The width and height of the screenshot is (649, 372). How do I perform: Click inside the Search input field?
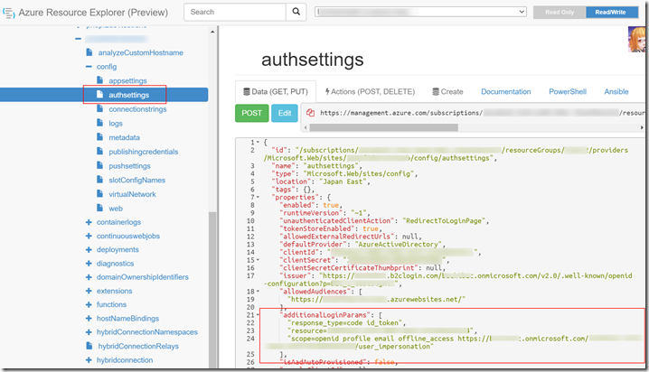[236, 13]
